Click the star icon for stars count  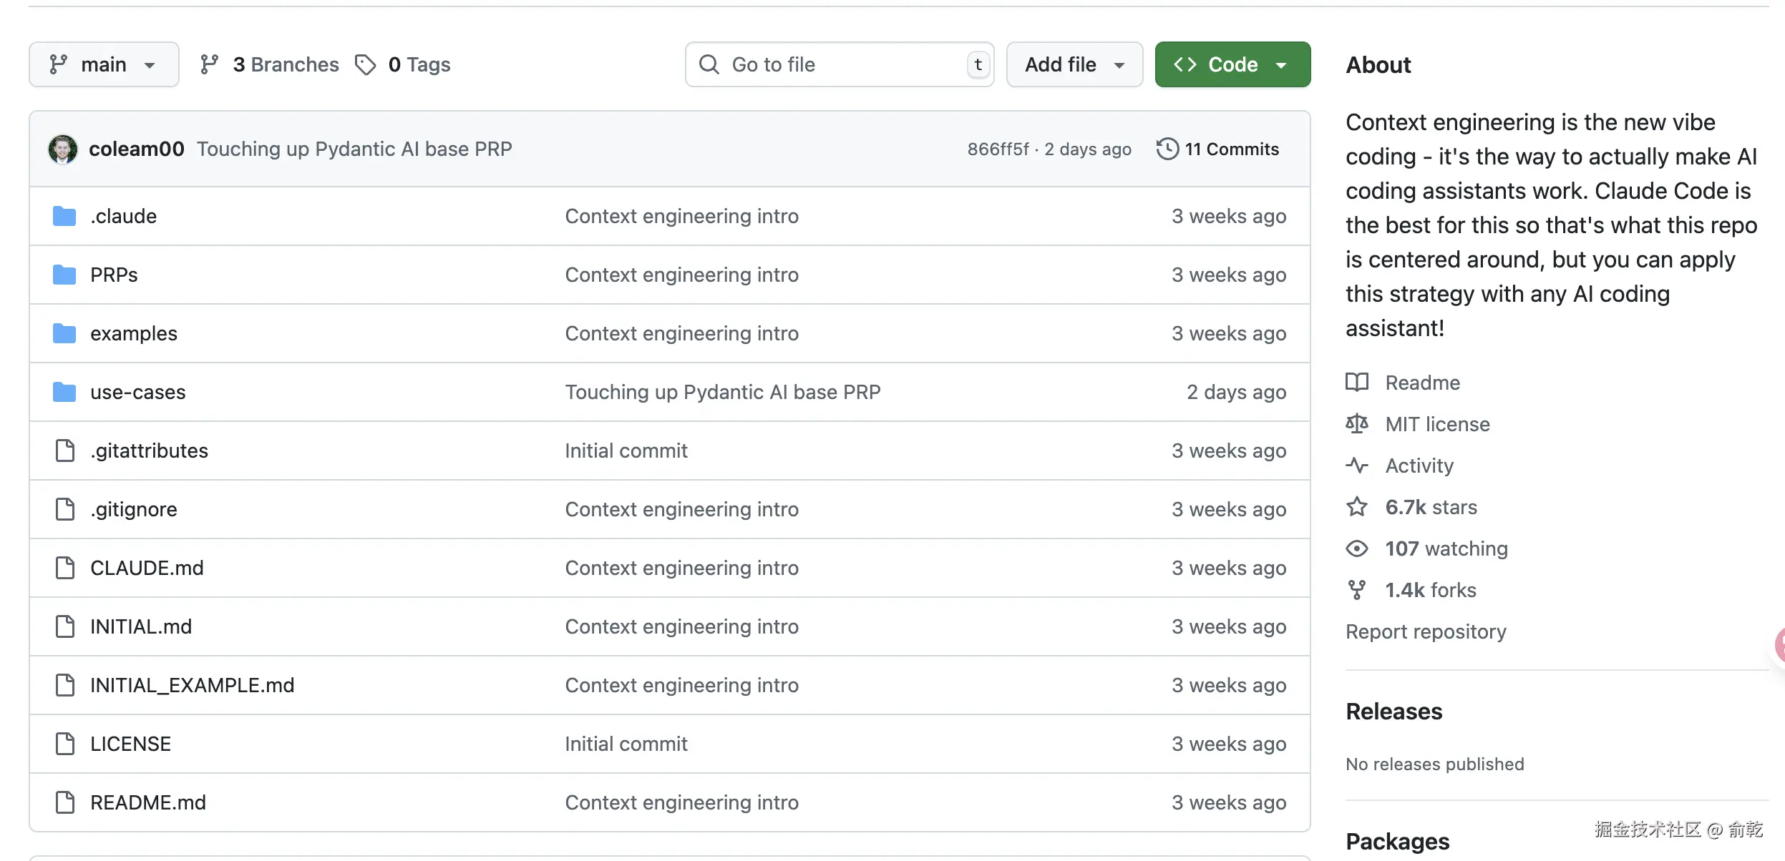tap(1356, 507)
